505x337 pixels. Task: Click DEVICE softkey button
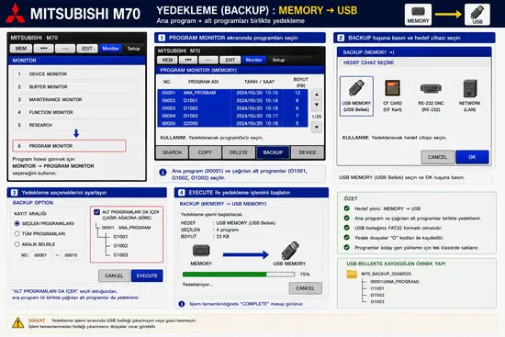[308, 152]
